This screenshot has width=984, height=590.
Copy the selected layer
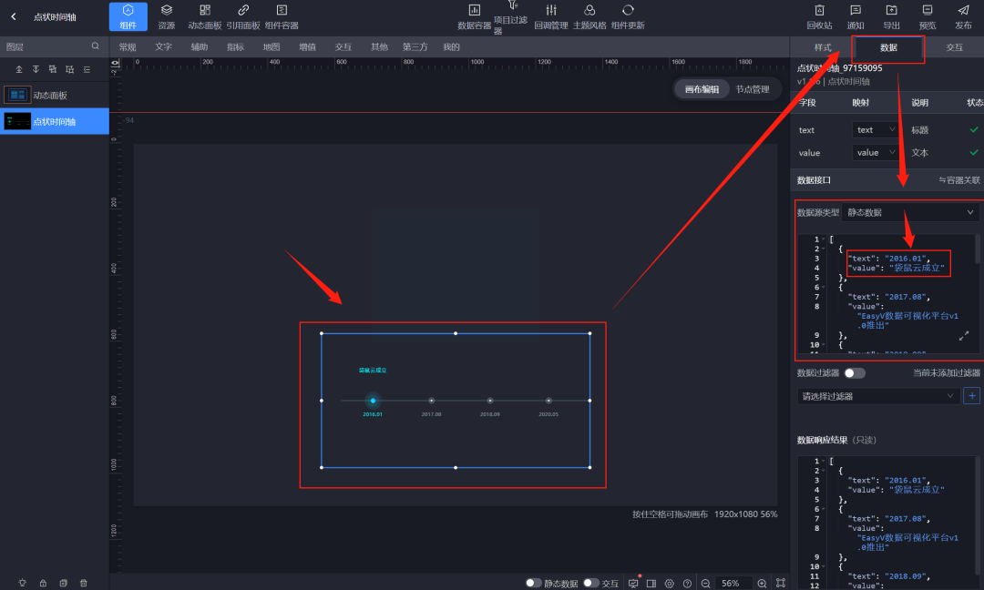[x=64, y=583]
